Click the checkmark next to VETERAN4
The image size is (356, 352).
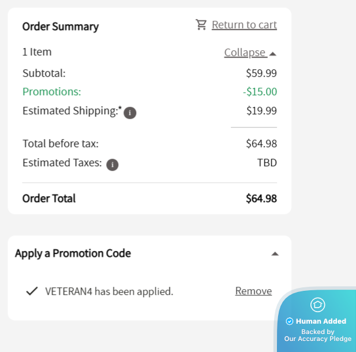pos(32,291)
